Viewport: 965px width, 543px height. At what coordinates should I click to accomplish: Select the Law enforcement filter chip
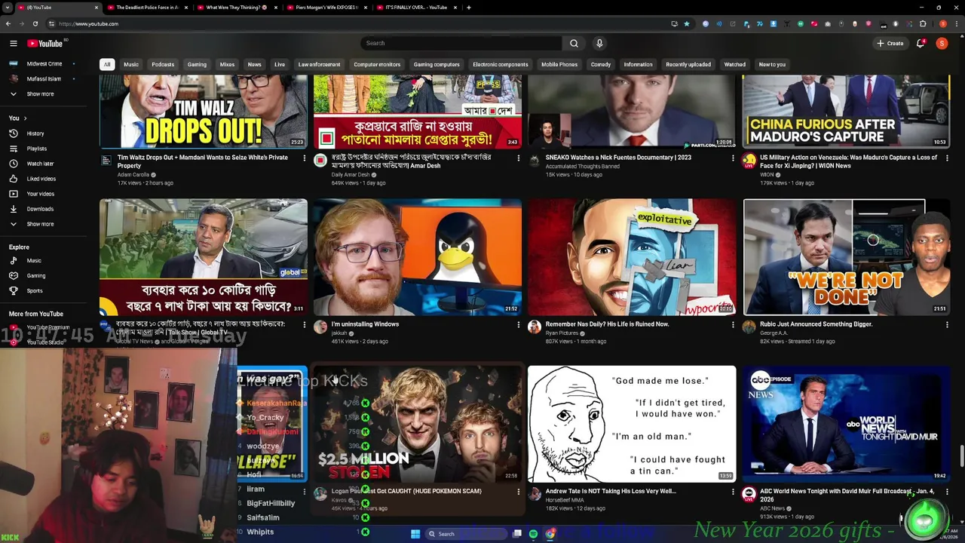pyautogui.click(x=319, y=65)
